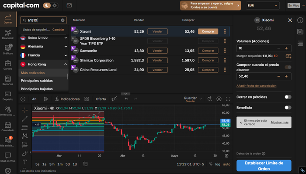Change the chart candle style
The image size is (306, 174).
point(45,99)
